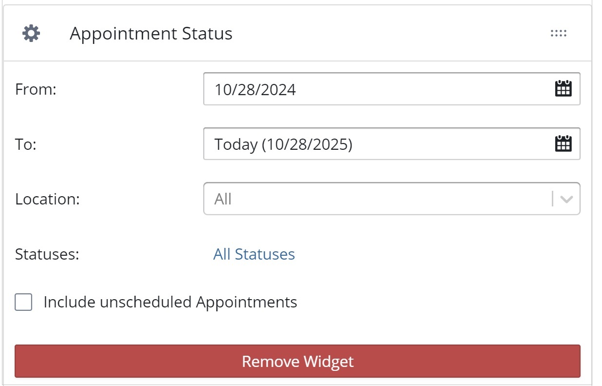Click the Include unscheduled Appointments label
This screenshot has height=386, width=602.
click(x=170, y=302)
